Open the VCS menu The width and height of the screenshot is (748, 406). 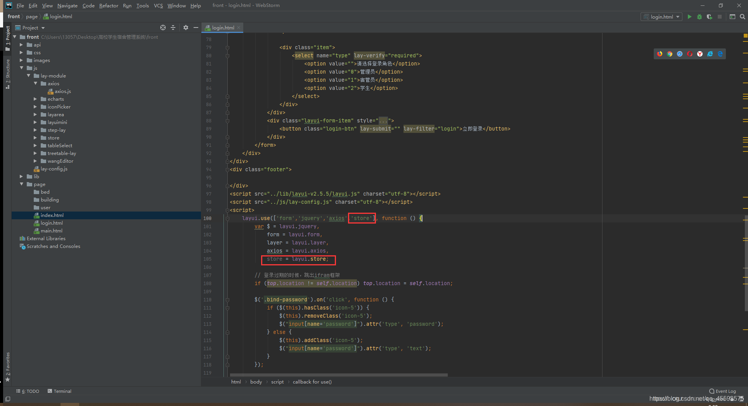(x=158, y=5)
